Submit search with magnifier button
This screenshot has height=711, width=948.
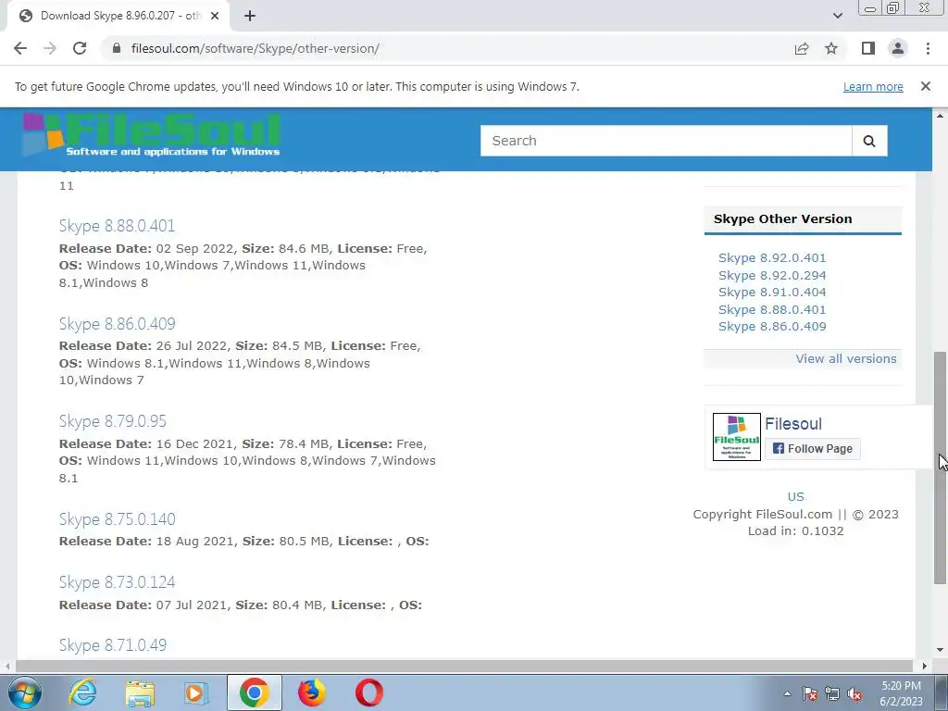click(869, 141)
